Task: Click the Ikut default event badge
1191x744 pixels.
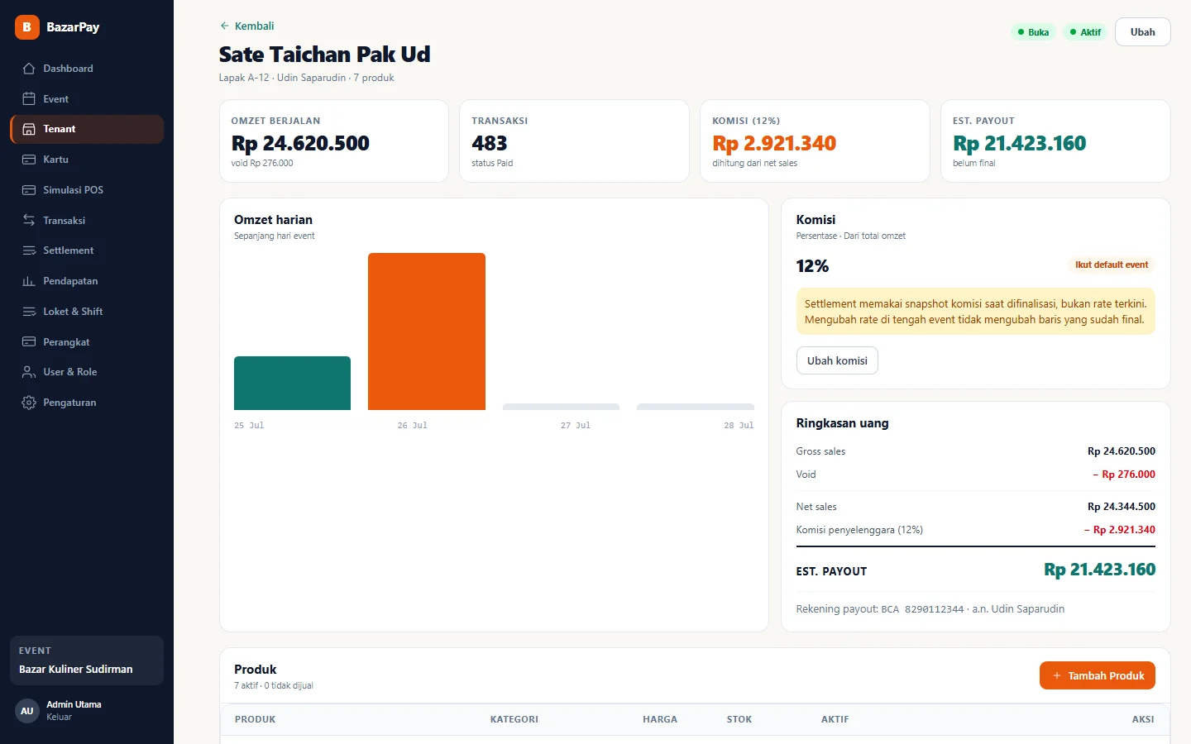Action: [x=1112, y=265]
